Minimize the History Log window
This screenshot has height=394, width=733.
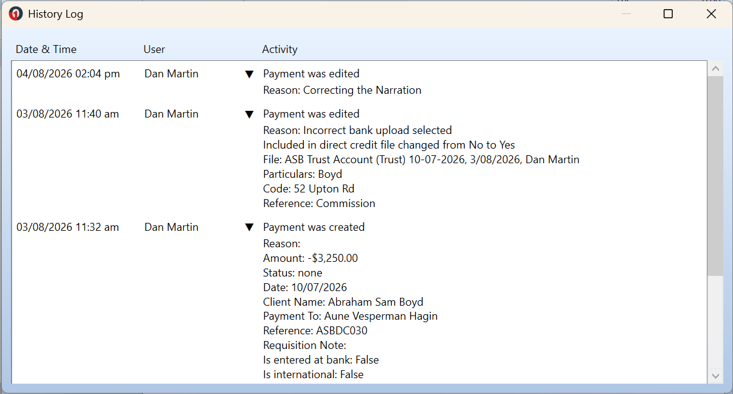pyautogui.click(x=626, y=14)
